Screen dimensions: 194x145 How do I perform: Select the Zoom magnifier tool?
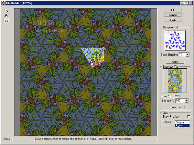[6, 11]
